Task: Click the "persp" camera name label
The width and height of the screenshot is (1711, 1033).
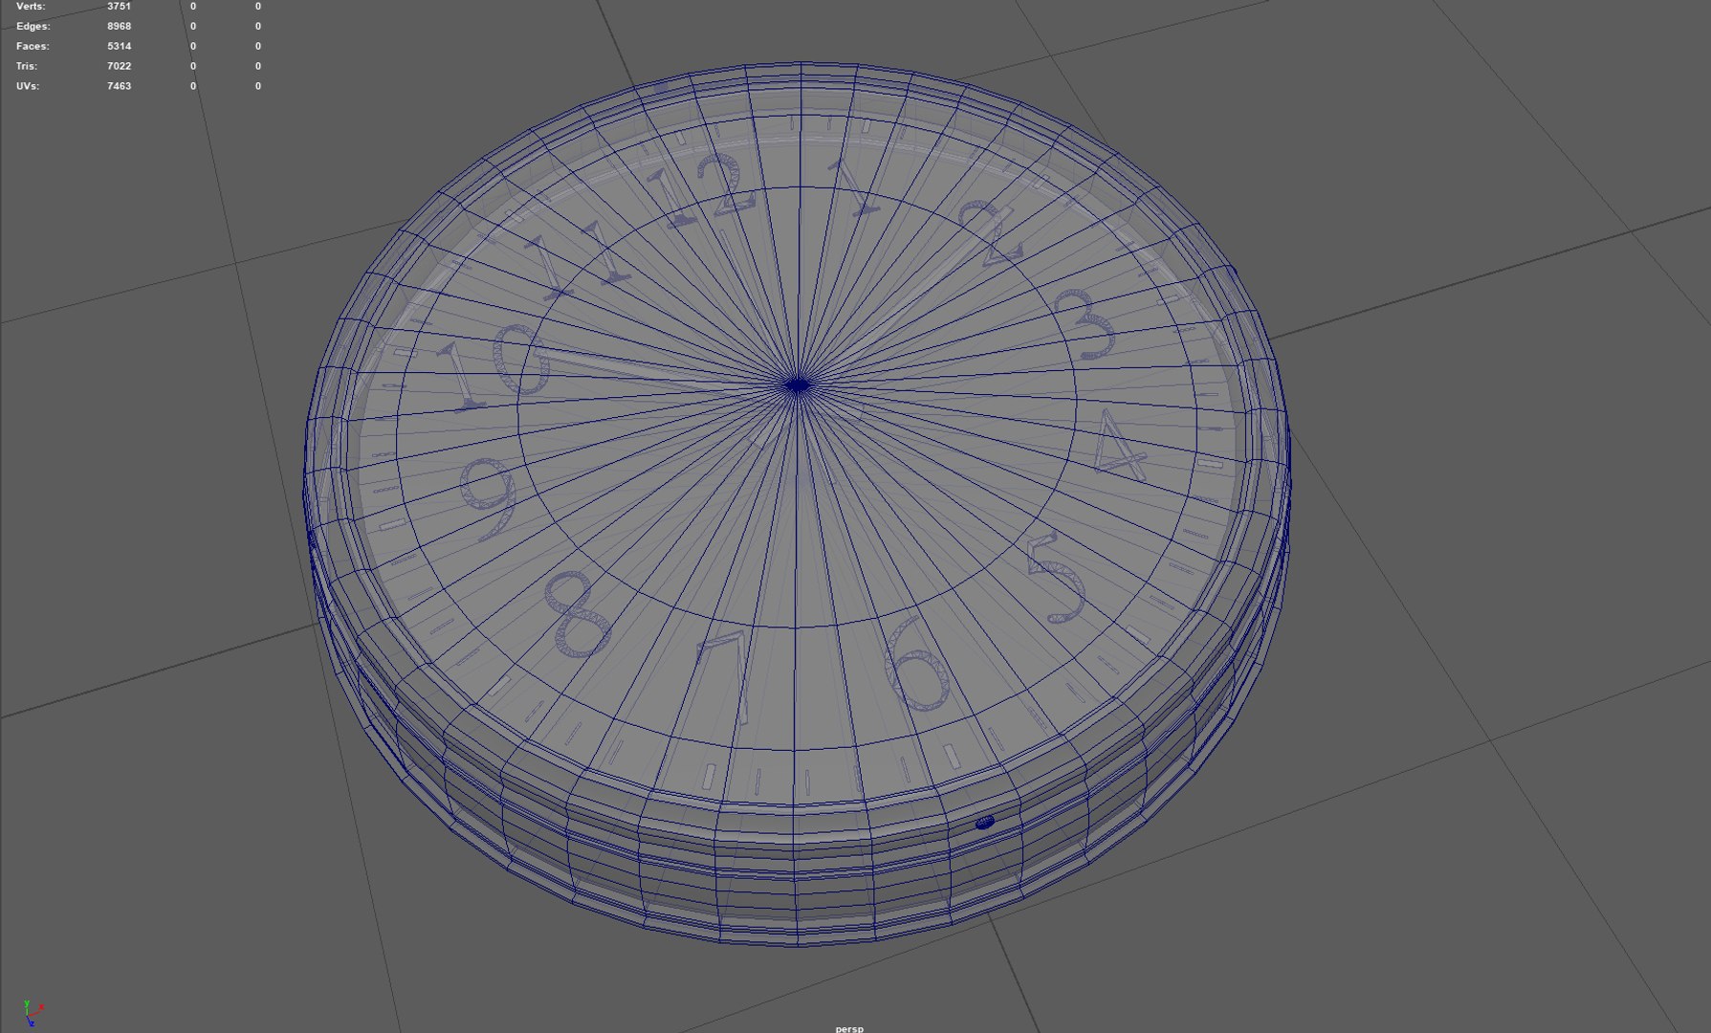Action: [849, 1028]
